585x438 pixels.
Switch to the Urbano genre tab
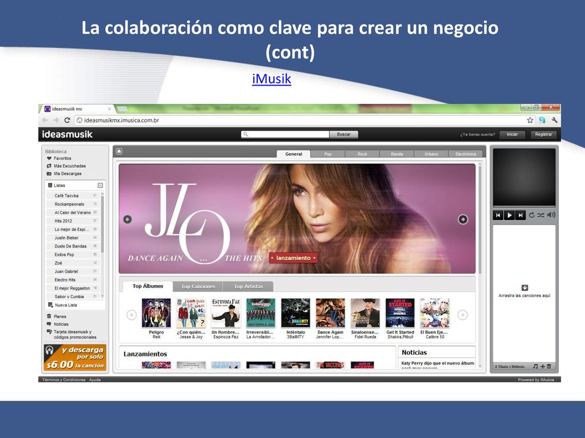click(431, 154)
